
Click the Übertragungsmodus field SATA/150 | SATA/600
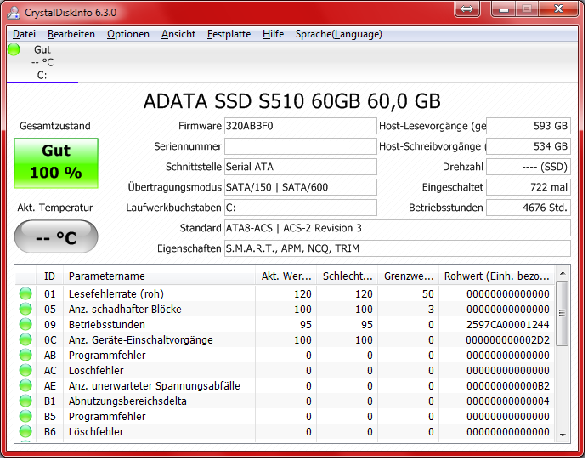(301, 187)
